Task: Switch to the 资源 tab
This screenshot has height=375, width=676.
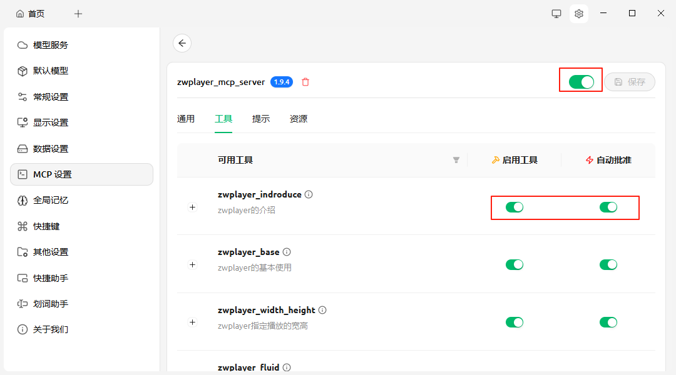Action: [299, 119]
